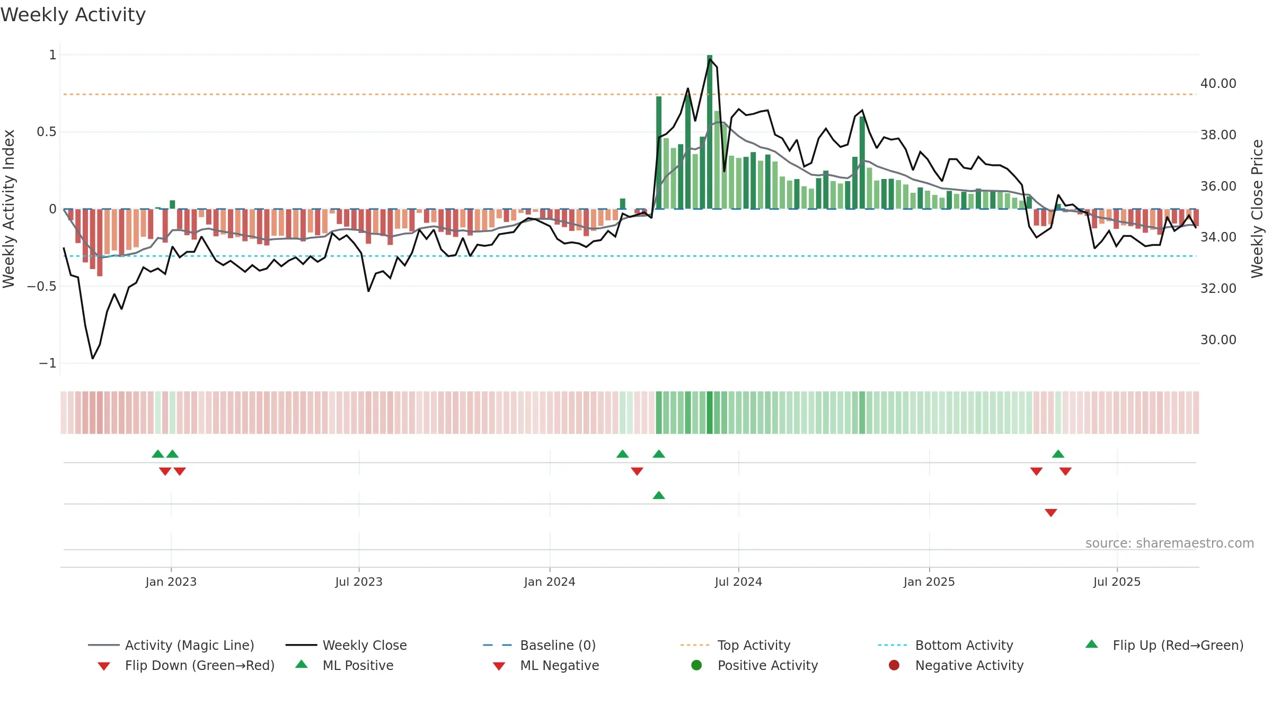The height and width of the screenshot is (715, 1272).
Task: Click Negative Activity red circle icon
Action: coord(894,665)
